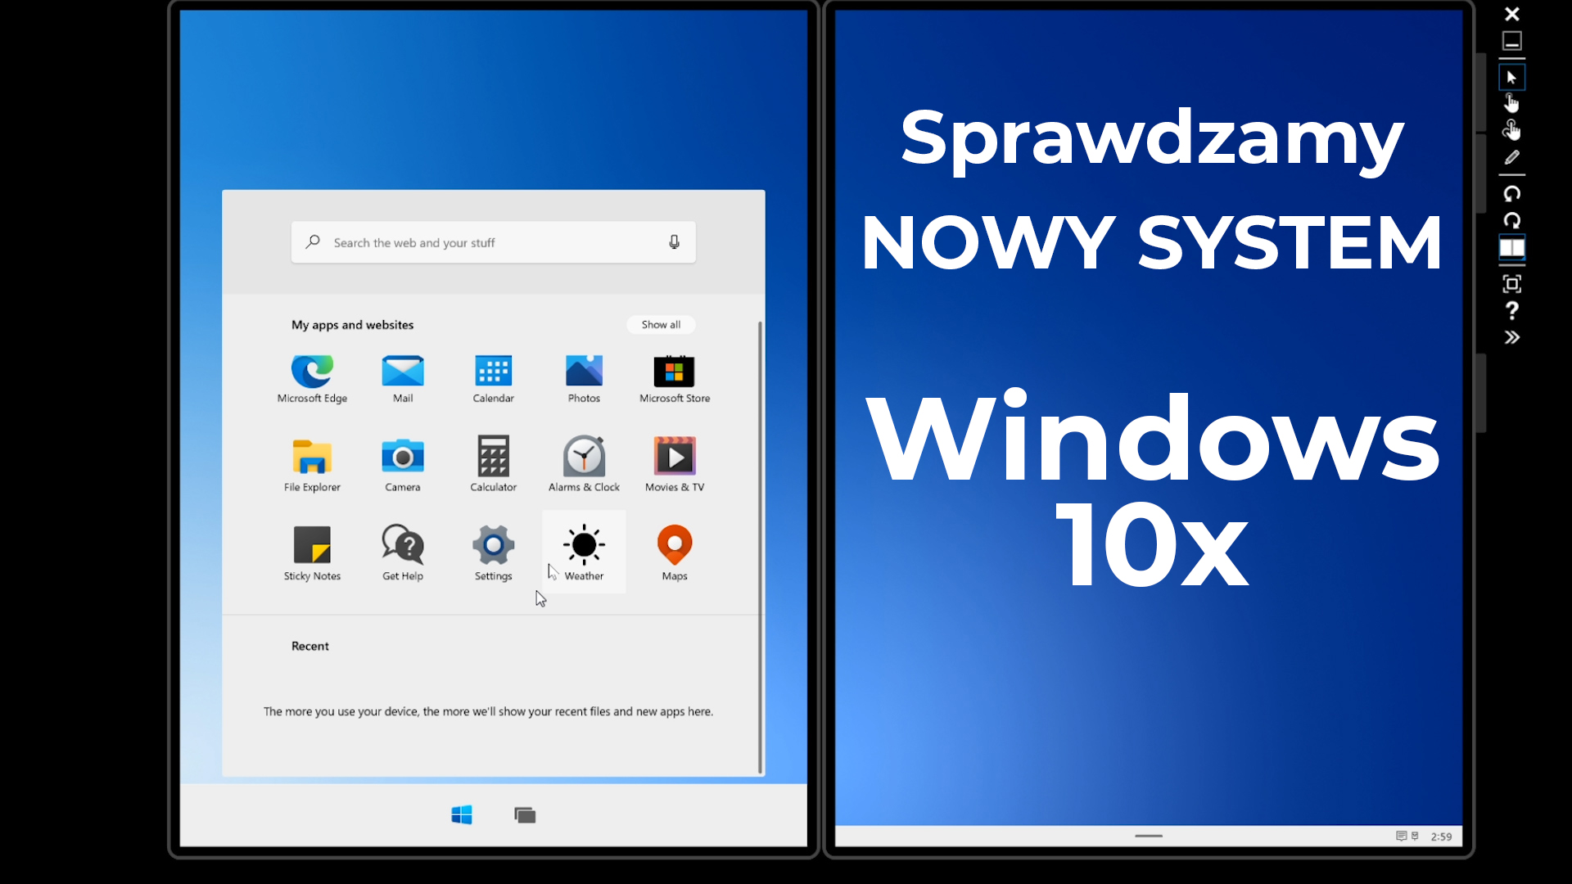
Task: Select the pen input tool
Action: (x=1511, y=157)
